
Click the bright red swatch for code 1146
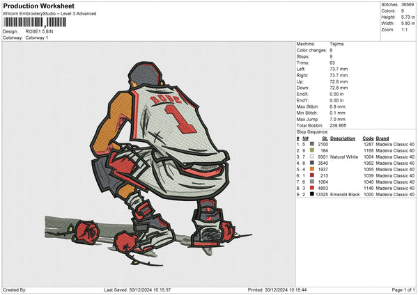tap(312, 188)
